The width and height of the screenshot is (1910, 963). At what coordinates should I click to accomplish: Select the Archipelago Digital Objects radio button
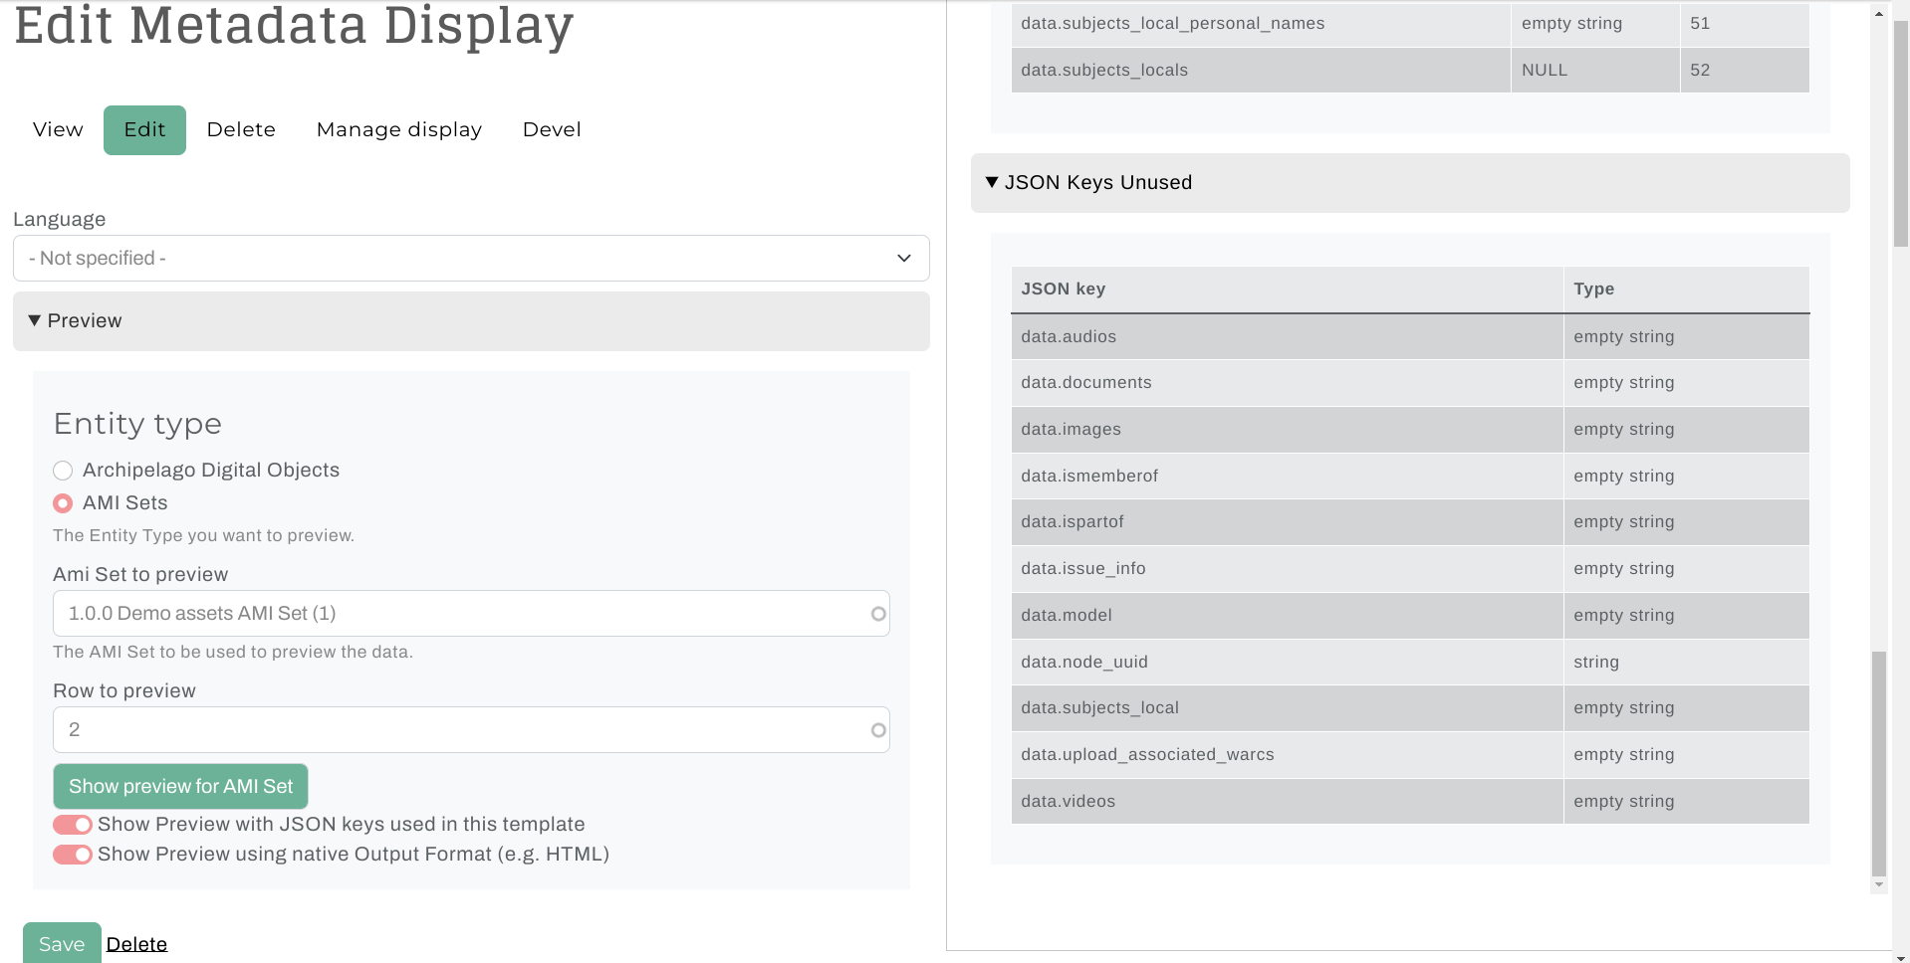[63, 471]
